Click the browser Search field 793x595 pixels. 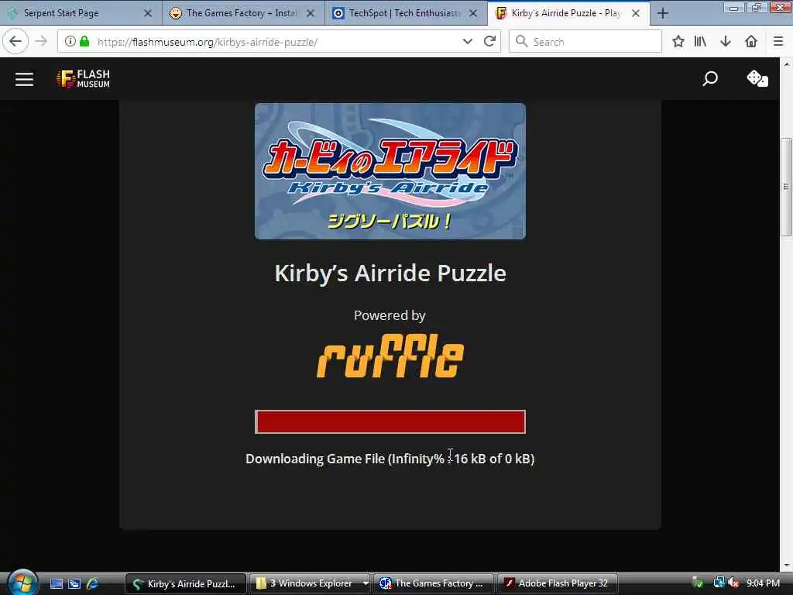(x=585, y=42)
